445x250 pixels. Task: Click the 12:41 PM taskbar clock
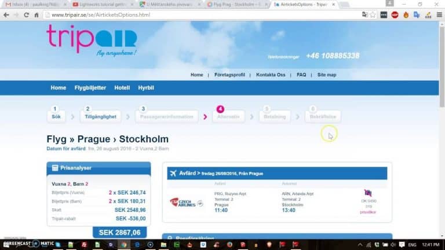[x=431, y=245]
